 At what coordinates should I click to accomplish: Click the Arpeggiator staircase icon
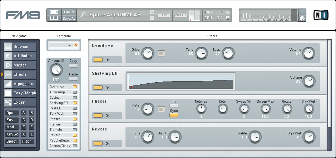(8, 84)
